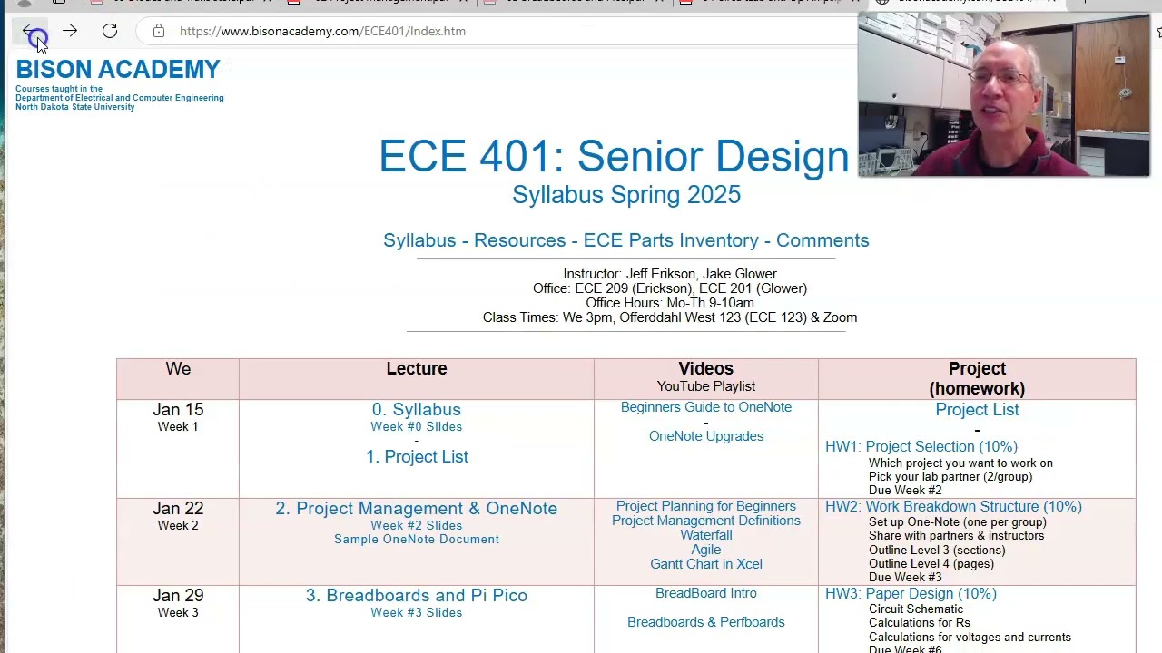
Task: Open the Agile video link
Action: [x=706, y=550]
